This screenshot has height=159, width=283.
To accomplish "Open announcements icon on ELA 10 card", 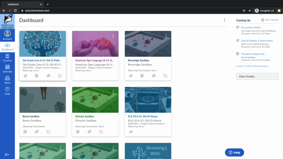I will click(x=131, y=132).
